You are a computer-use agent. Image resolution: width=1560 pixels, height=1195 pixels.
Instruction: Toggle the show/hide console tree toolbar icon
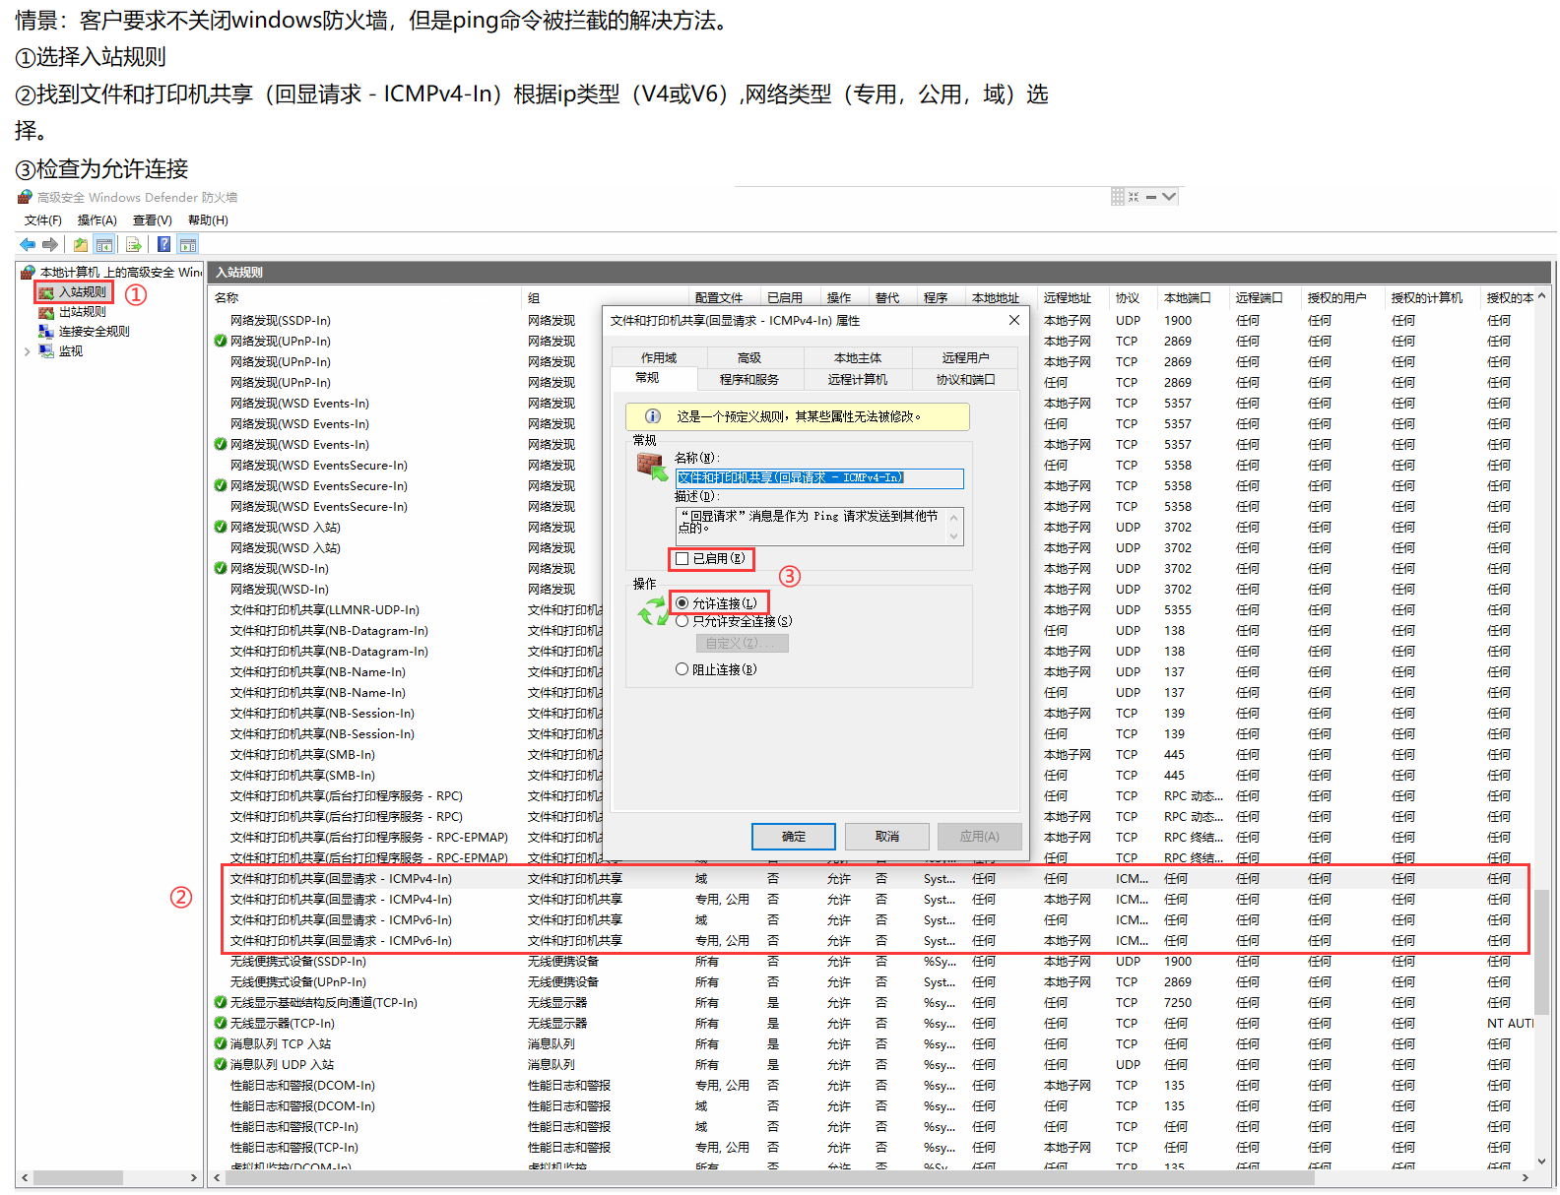[104, 244]
